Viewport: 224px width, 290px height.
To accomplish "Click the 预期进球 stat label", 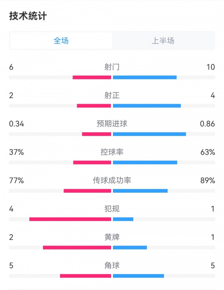I will click(112, 124).
